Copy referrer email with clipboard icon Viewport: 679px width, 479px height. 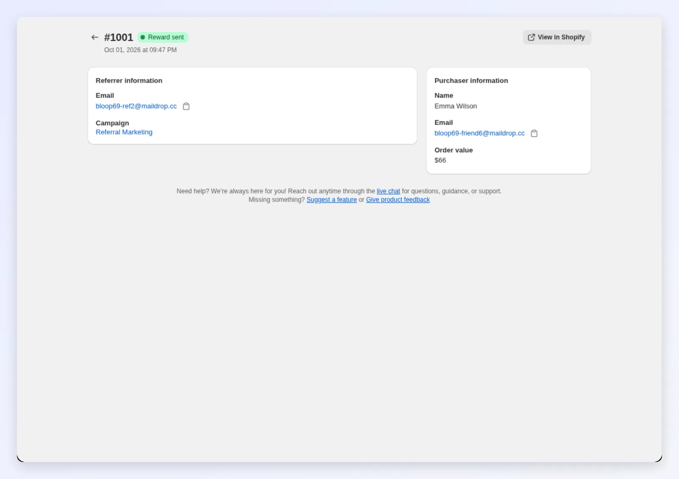pos(186,106)
